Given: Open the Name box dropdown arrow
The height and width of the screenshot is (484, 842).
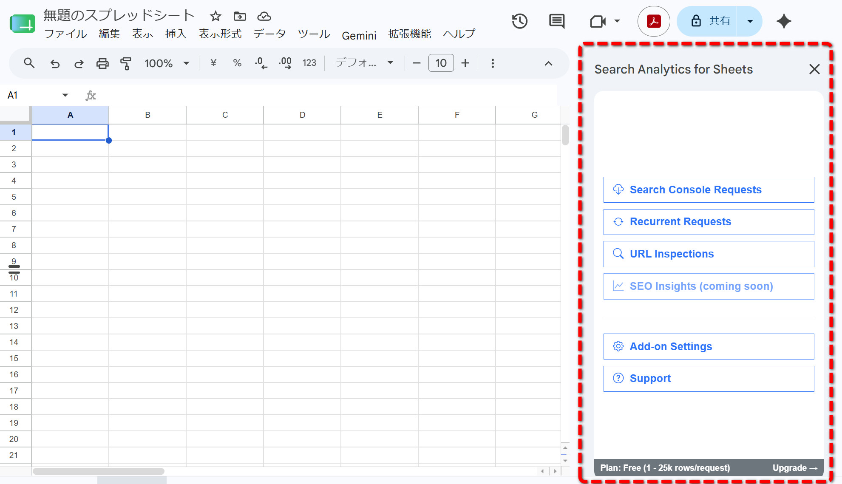Looking at the screenshot, I should (x=65, y=95).
